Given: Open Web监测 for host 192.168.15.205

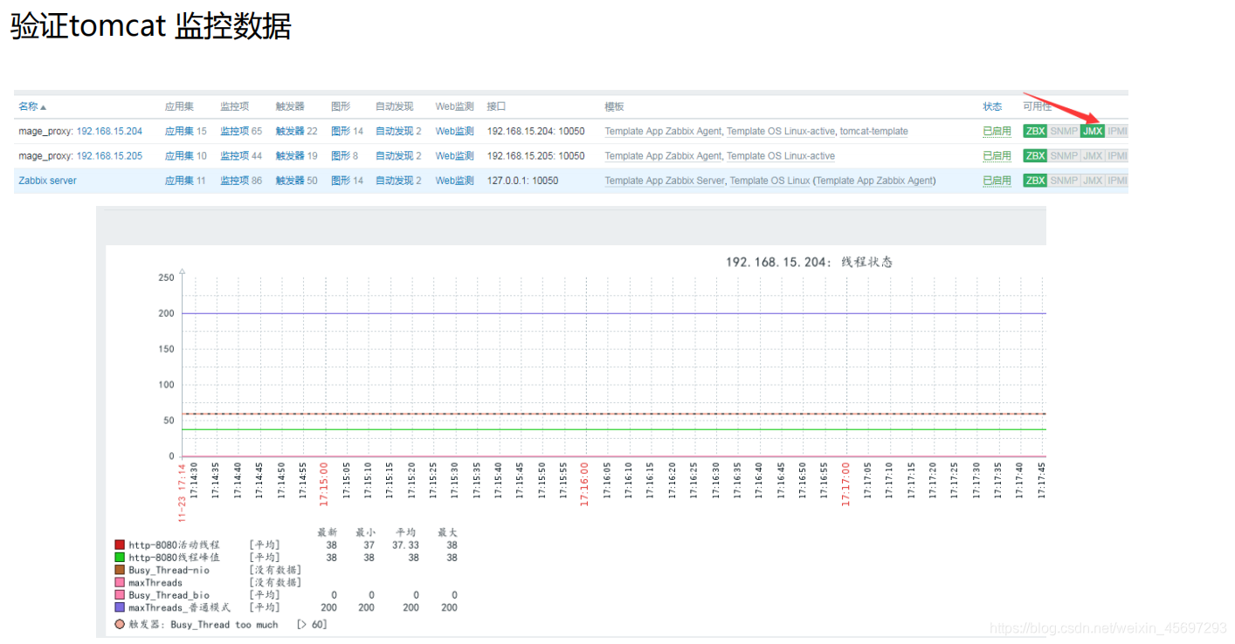Looking at the screenshot, I should [454, 155].
